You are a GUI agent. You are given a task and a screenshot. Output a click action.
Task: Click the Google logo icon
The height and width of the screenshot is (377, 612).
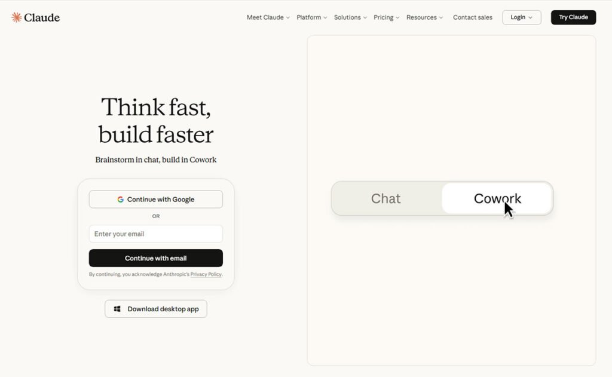[121, 200]
